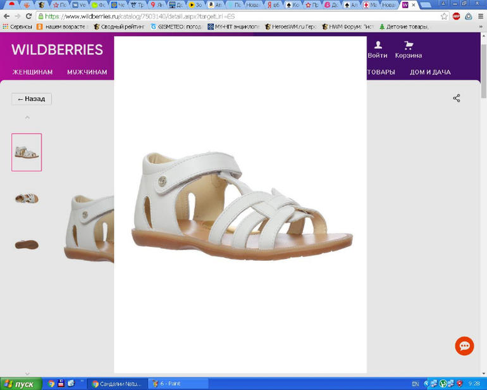Click the browser back arrow
487x390 pixels.
coord(6,16)
